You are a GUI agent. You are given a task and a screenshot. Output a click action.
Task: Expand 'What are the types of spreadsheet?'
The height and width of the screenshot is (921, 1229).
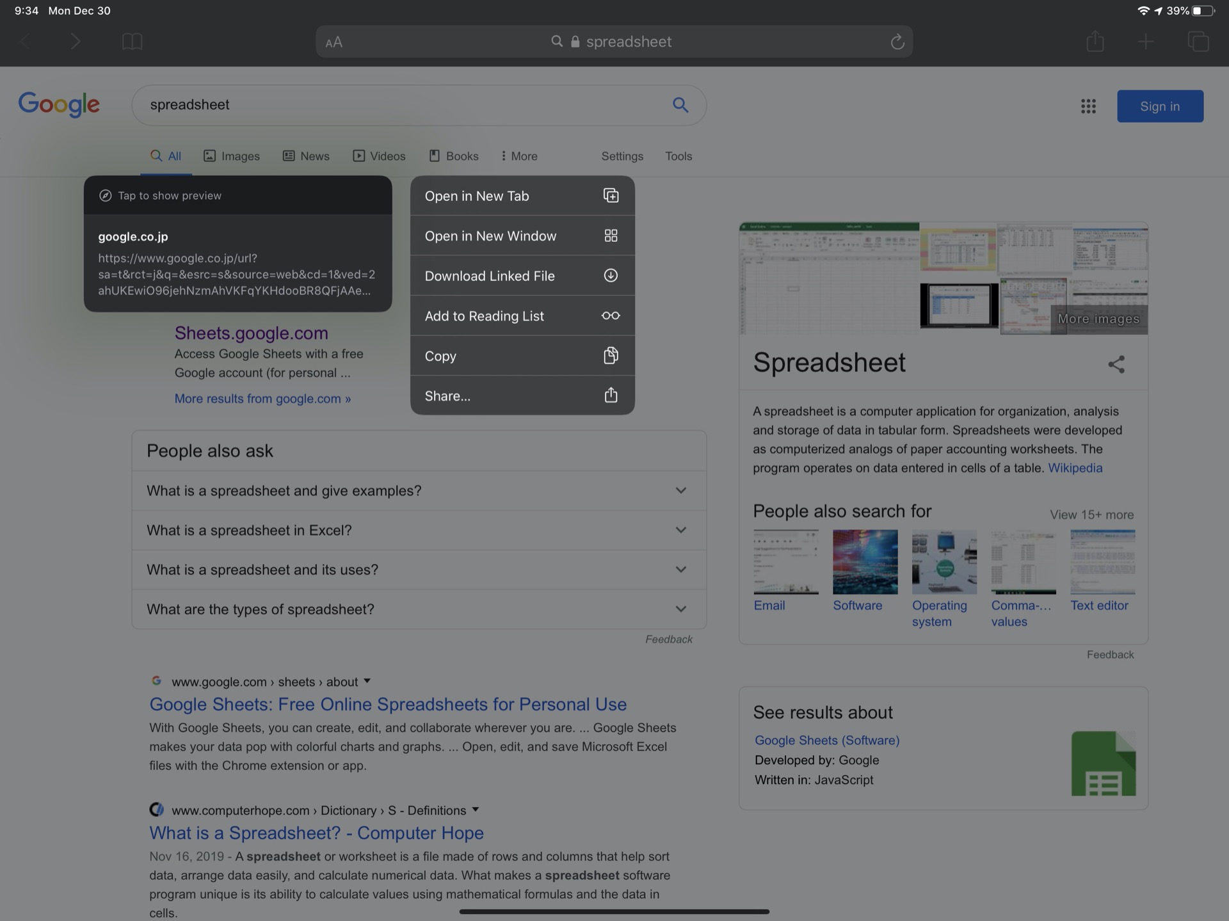[419, 609]
